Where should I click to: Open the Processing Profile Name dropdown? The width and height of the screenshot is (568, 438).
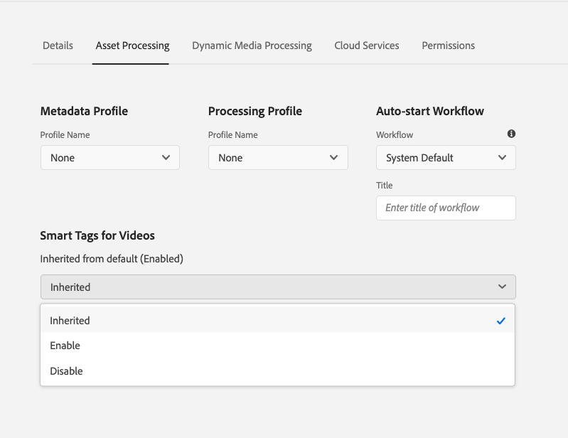[277, 158]
